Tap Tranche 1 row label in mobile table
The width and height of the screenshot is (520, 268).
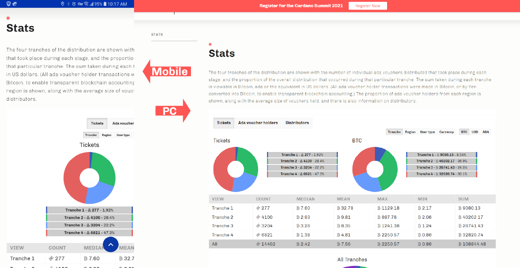22,258
